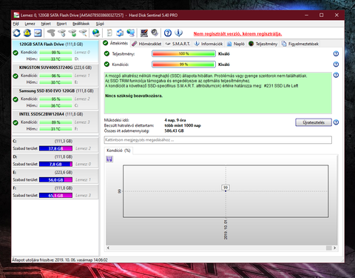Open the Riport menu
This screenshot has height=278, width=355.
pos(61,24)
